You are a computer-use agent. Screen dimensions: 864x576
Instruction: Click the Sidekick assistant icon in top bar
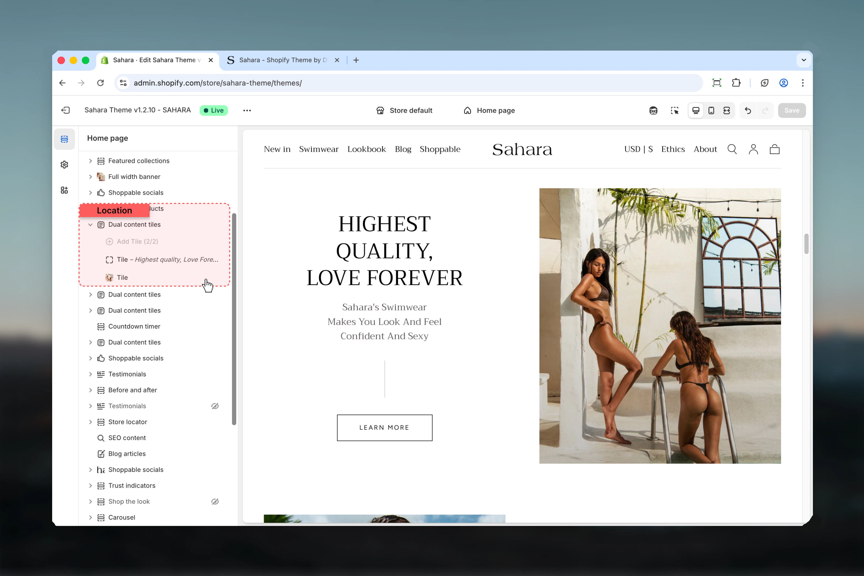coord(653,111)
